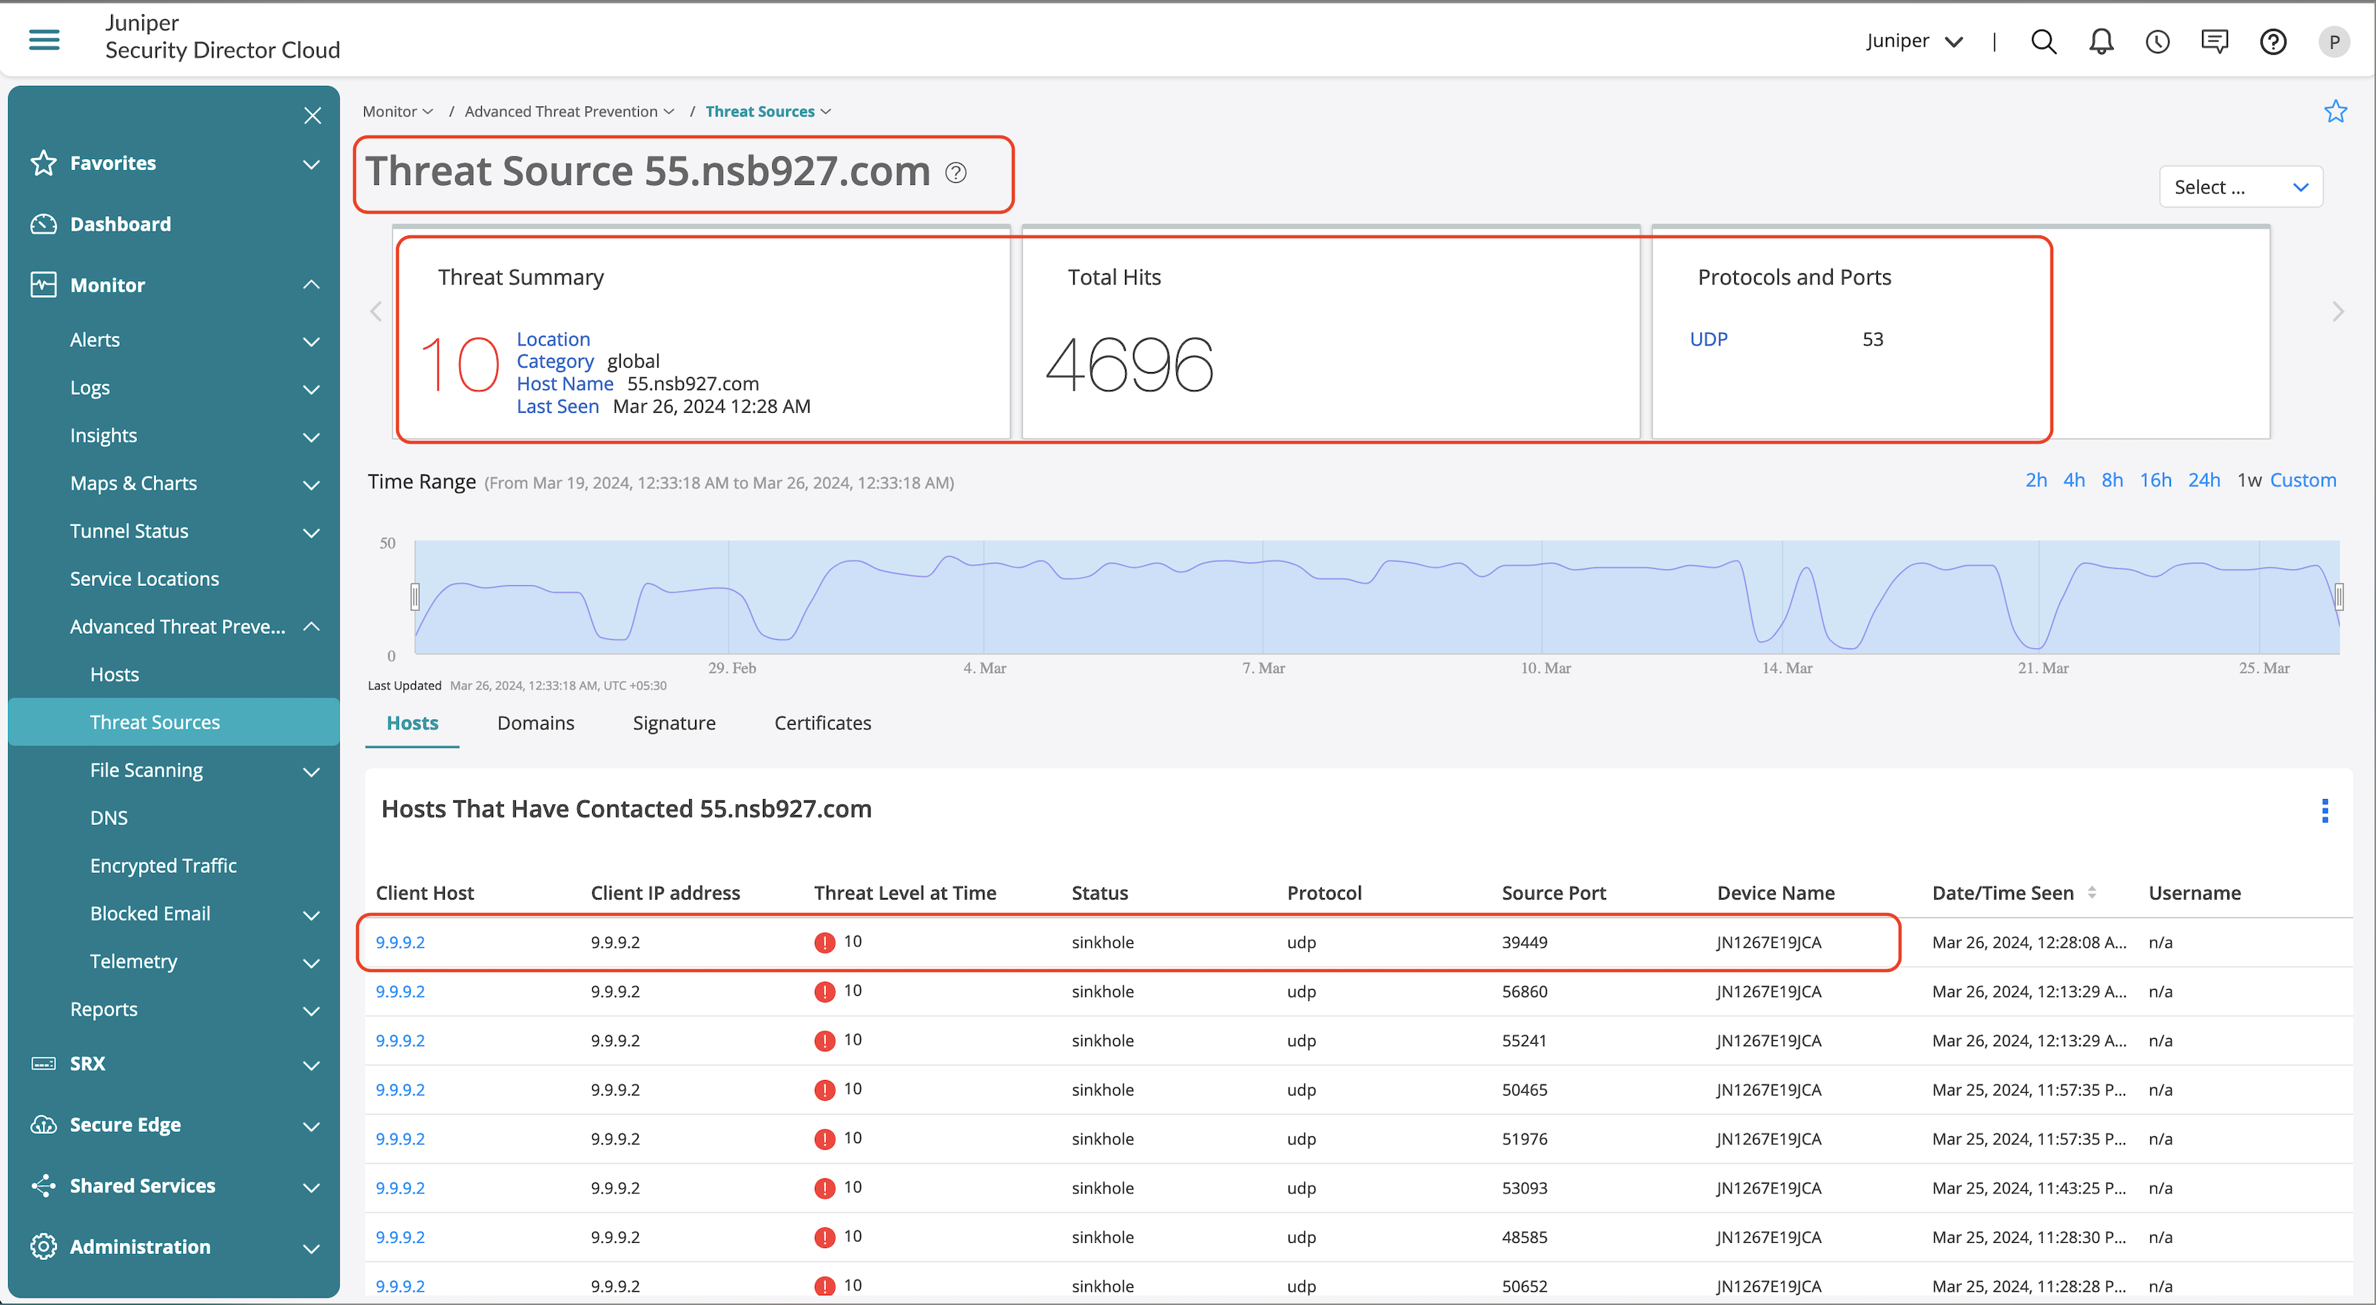Set time range to 24h
This screenshot has width=2376, height=1305.
(2204, 480)
